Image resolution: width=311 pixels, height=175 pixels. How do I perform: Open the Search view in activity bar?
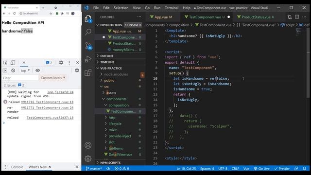(88, 32)
